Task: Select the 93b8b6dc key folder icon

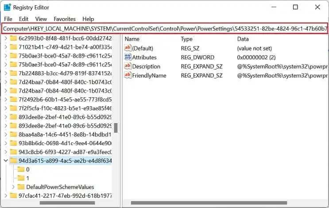Action: [x=13, y=143]
